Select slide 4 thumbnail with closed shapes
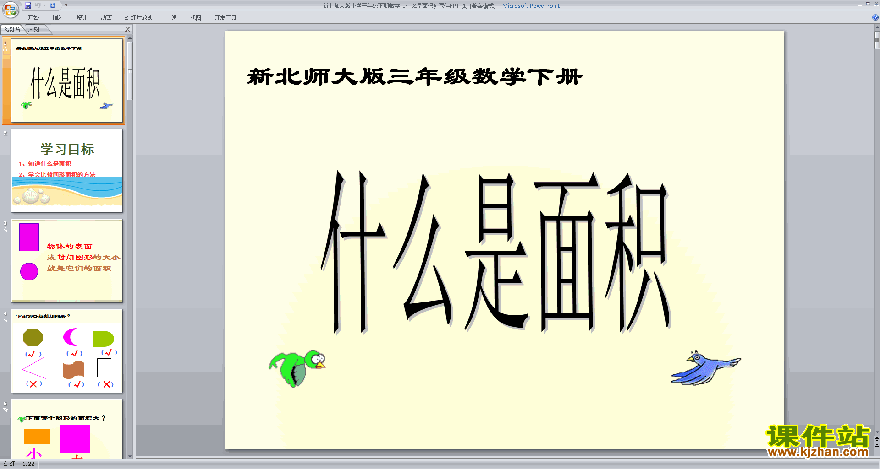Image resolution: width=880 pixels, height=469 pixels. (67, 351)
